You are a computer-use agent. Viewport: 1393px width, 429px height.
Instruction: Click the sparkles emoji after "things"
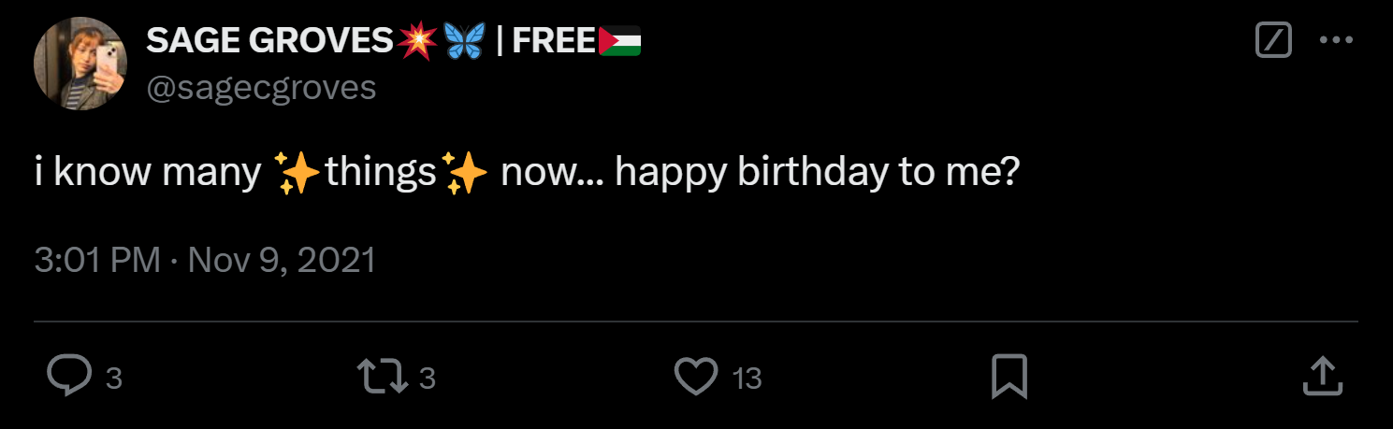point(465,174)
